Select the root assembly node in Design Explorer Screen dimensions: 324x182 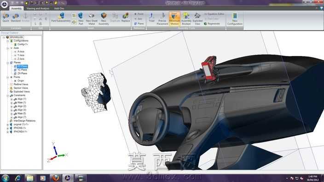(16, 37)
